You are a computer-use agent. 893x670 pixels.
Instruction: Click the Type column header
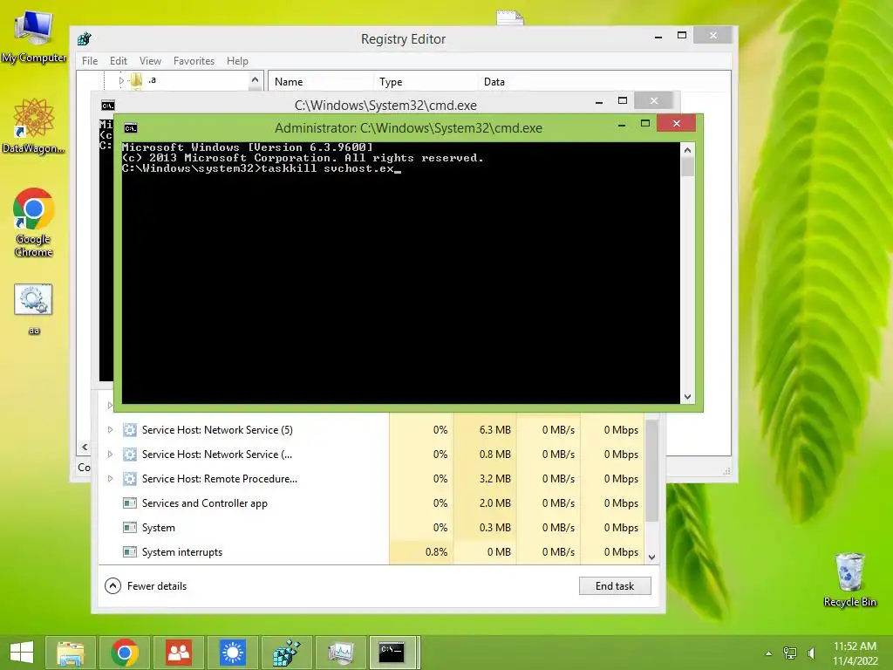(x=425, y=81)
